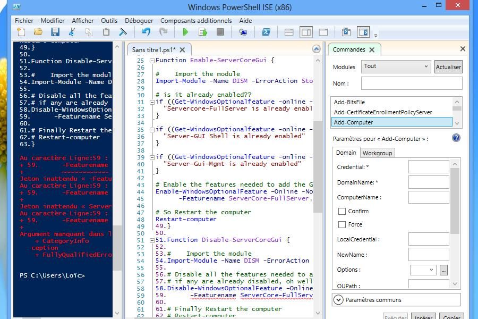
Task: Open the Options parameter dropdown
Action: point(423,270)
